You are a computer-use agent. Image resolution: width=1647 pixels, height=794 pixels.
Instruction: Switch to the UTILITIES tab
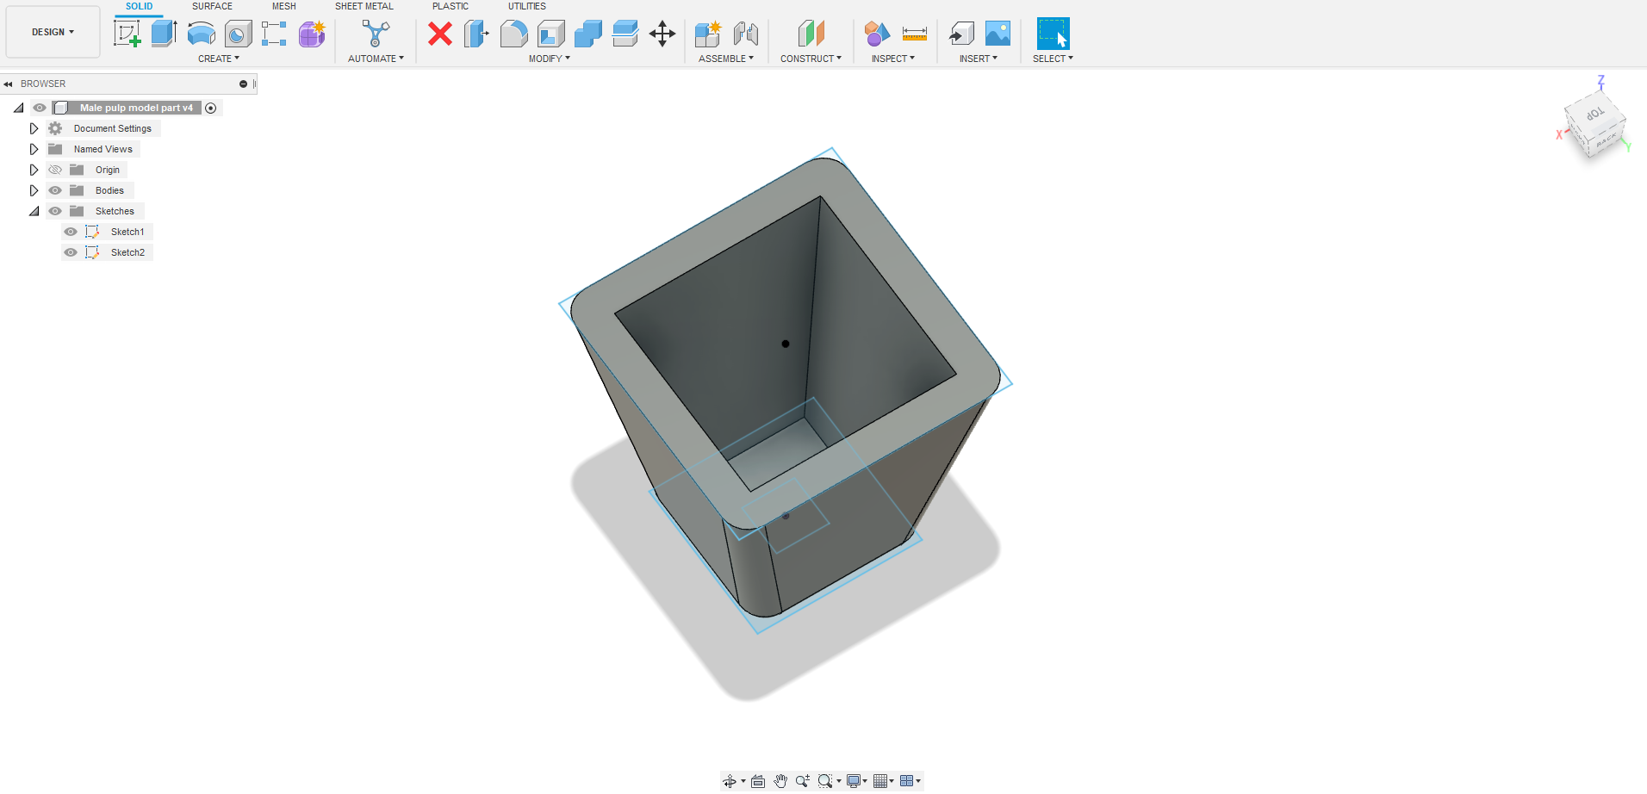pyautogui.click(x=527, y=6)
